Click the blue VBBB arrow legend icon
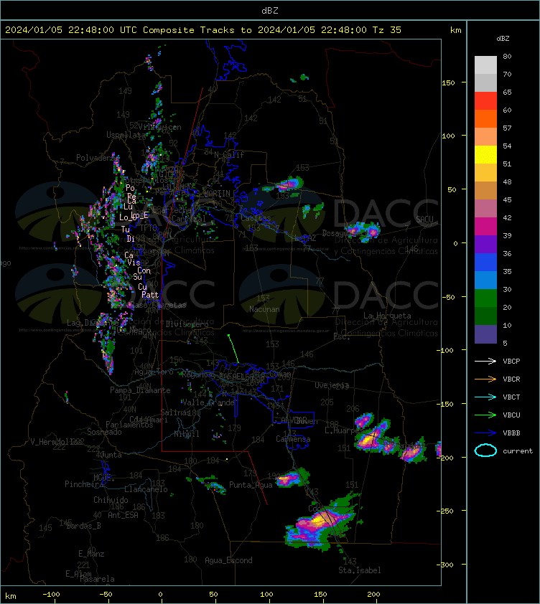 pyautogui.click(x=485, y=433)
